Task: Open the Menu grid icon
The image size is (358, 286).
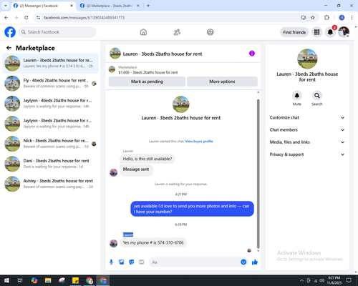Action: tap(316, 32)
